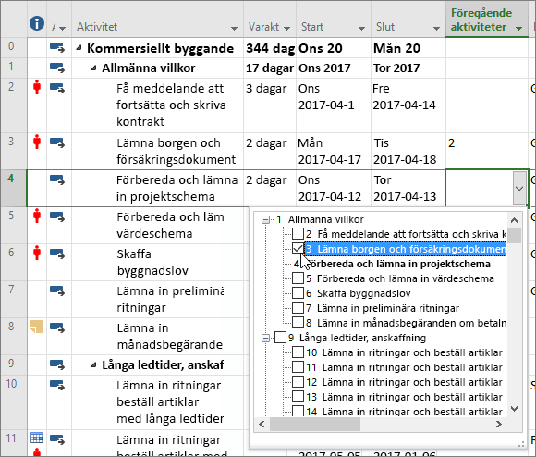Click the info indicator column header icon
Viewport: 536px width, 457px height.
(37, 23)
